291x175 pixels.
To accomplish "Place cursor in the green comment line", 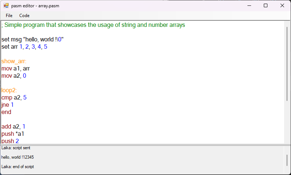I will click(93, 25).
